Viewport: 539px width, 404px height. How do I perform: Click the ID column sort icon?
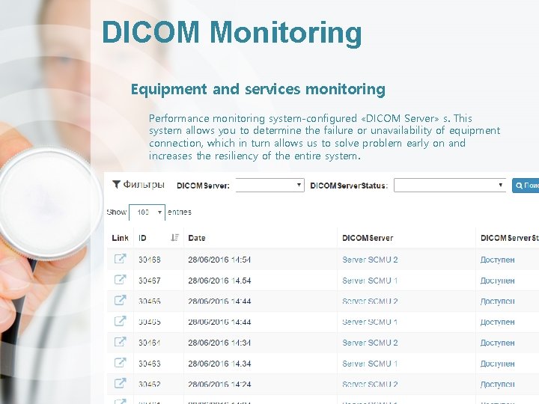pos(174,237)
